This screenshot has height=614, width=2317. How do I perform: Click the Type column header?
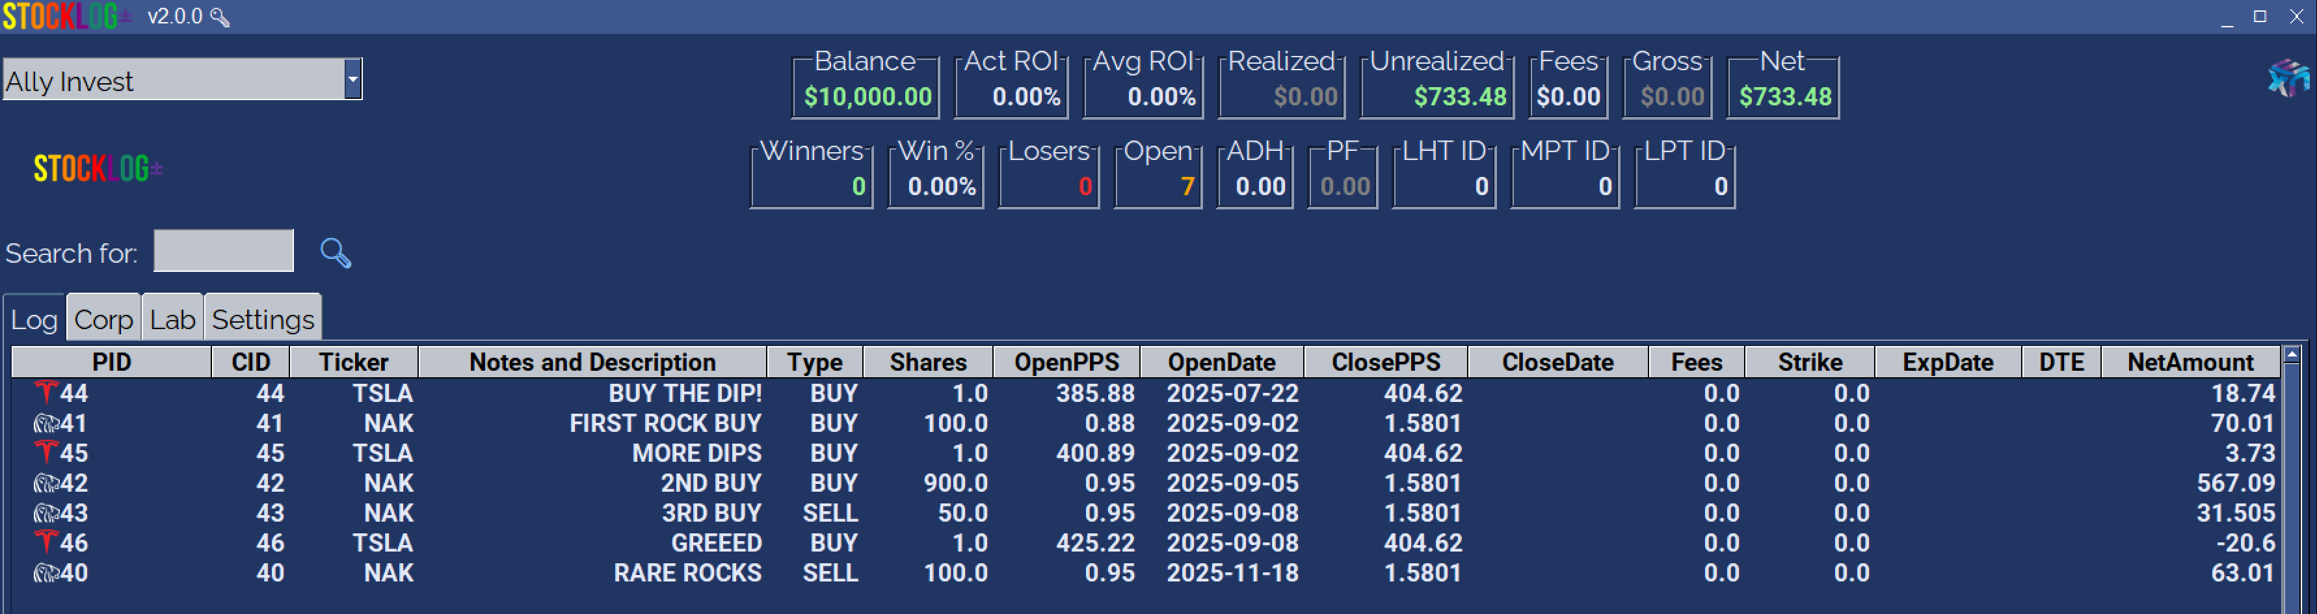[x=814, y=362]
